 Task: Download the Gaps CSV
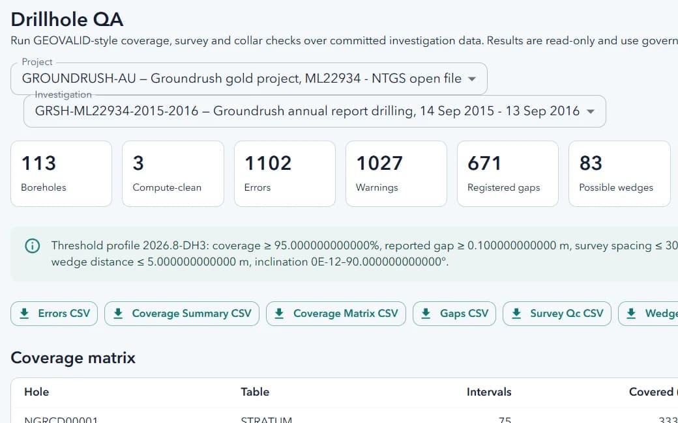(x=454, y=314)
